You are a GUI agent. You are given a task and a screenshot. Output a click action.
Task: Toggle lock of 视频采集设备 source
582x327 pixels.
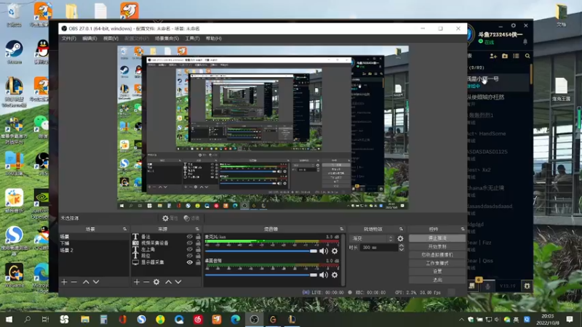point(198,243)
